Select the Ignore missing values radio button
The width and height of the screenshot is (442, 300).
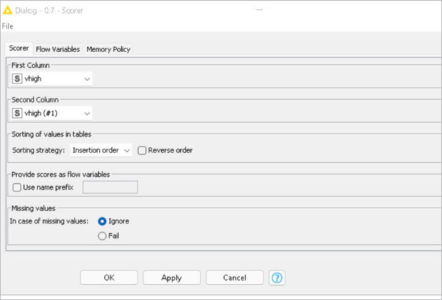(102, 221)
